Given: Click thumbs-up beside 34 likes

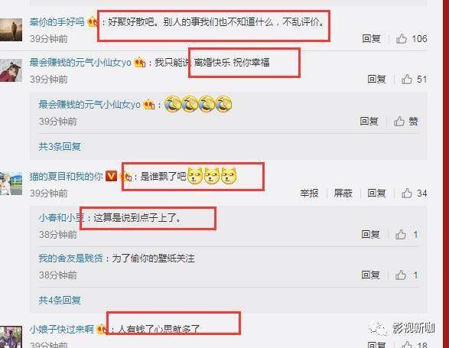Looking at the screenshot, I should [407, 194].
